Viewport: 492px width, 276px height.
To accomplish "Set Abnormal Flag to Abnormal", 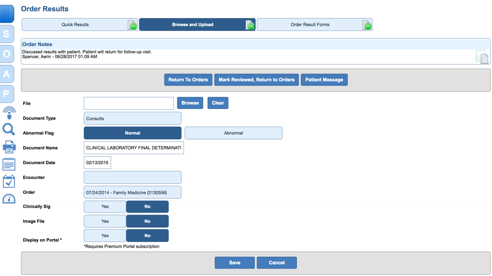I will 234,133.
